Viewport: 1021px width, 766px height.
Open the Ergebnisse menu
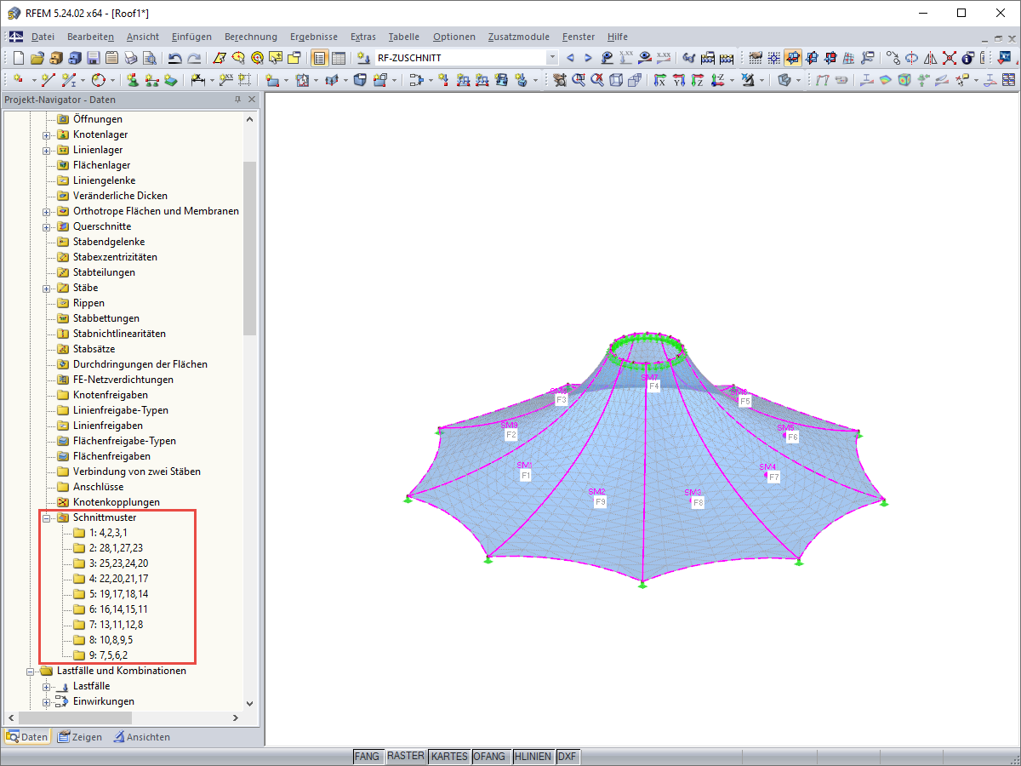pyautogui.click(x=314, y=37)
